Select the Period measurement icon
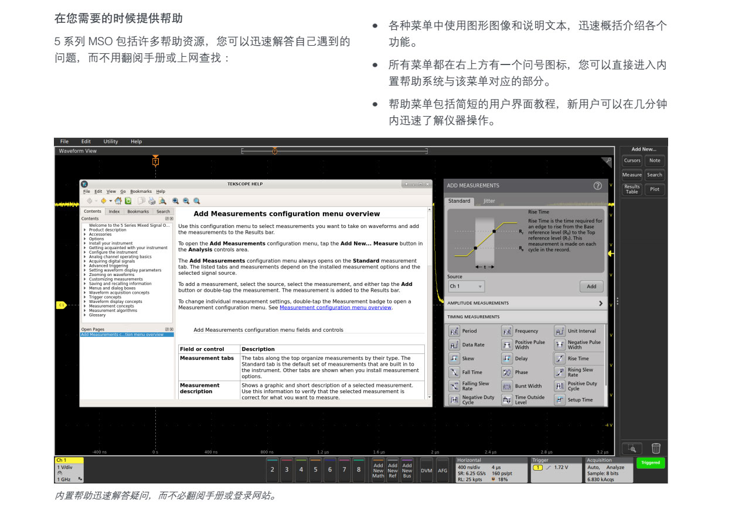Viewport: 732px width, 521px height. pyautogui.click(x=454, y=331)
